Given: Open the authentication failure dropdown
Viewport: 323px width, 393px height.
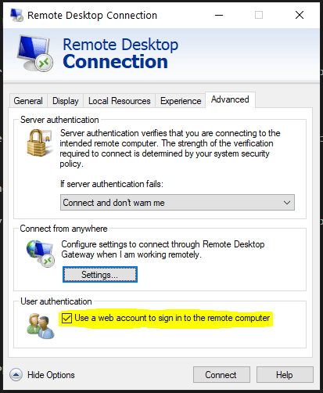Looking at the screenshot, I should [178, 202].
